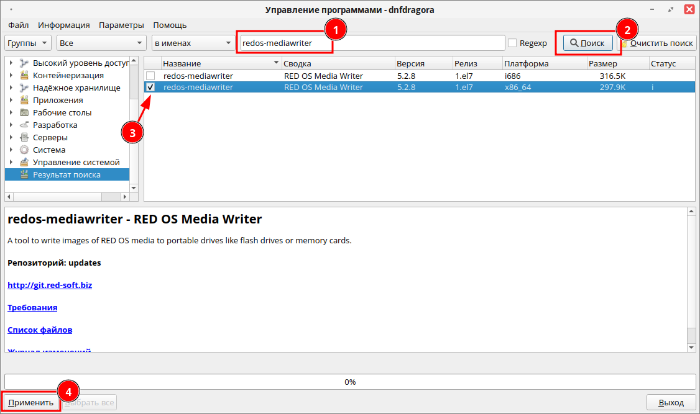
Task: Select the Контейнеризация group icon
Action: pyautogui.click(x=24, y=75)
